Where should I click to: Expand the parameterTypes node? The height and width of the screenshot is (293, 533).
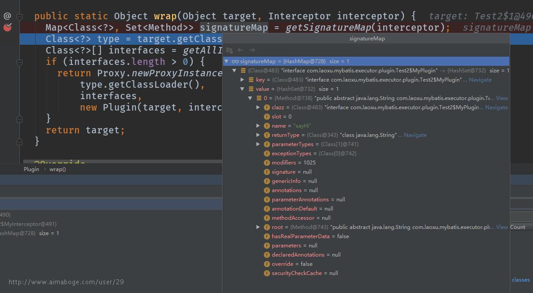click(258, 144)
